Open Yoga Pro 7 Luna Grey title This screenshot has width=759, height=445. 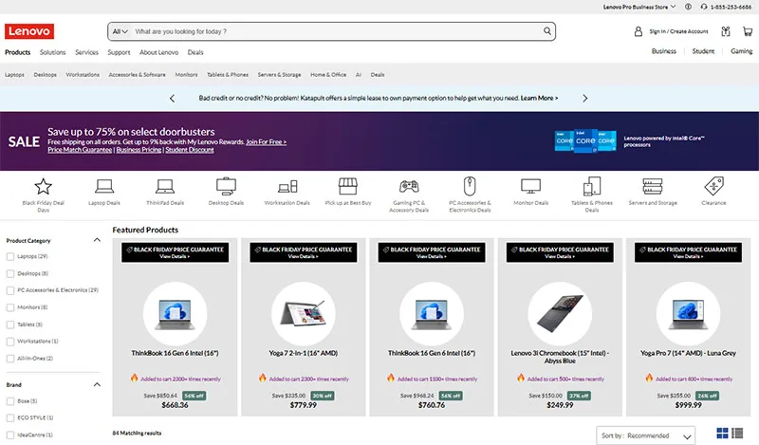[689, 353]
